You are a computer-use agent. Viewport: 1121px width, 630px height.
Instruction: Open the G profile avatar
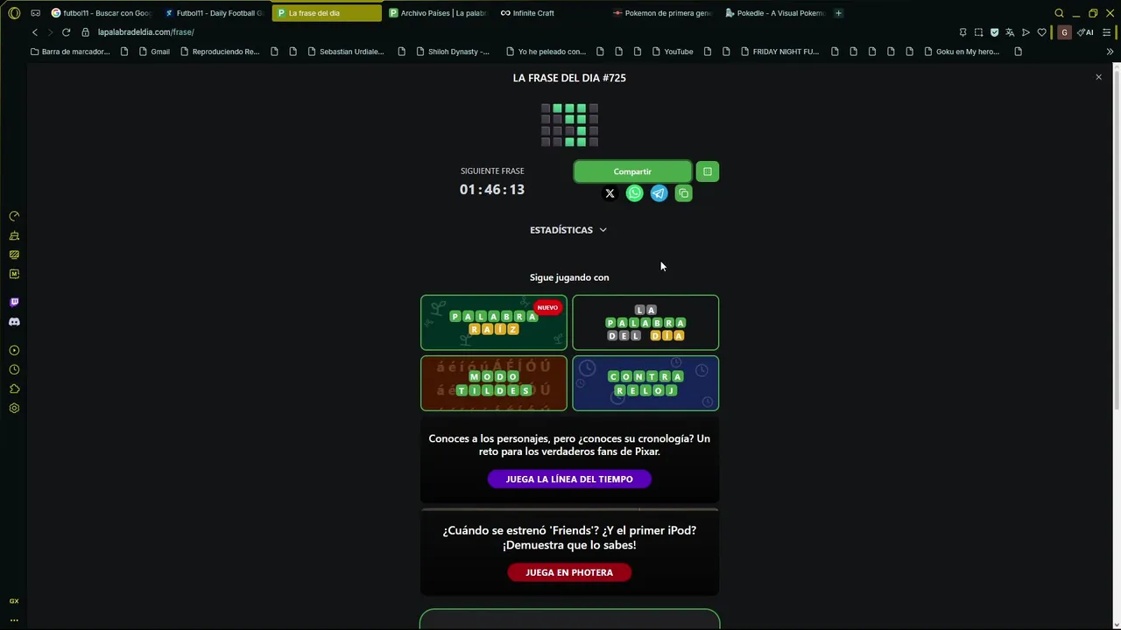(x=1064, y=32)
